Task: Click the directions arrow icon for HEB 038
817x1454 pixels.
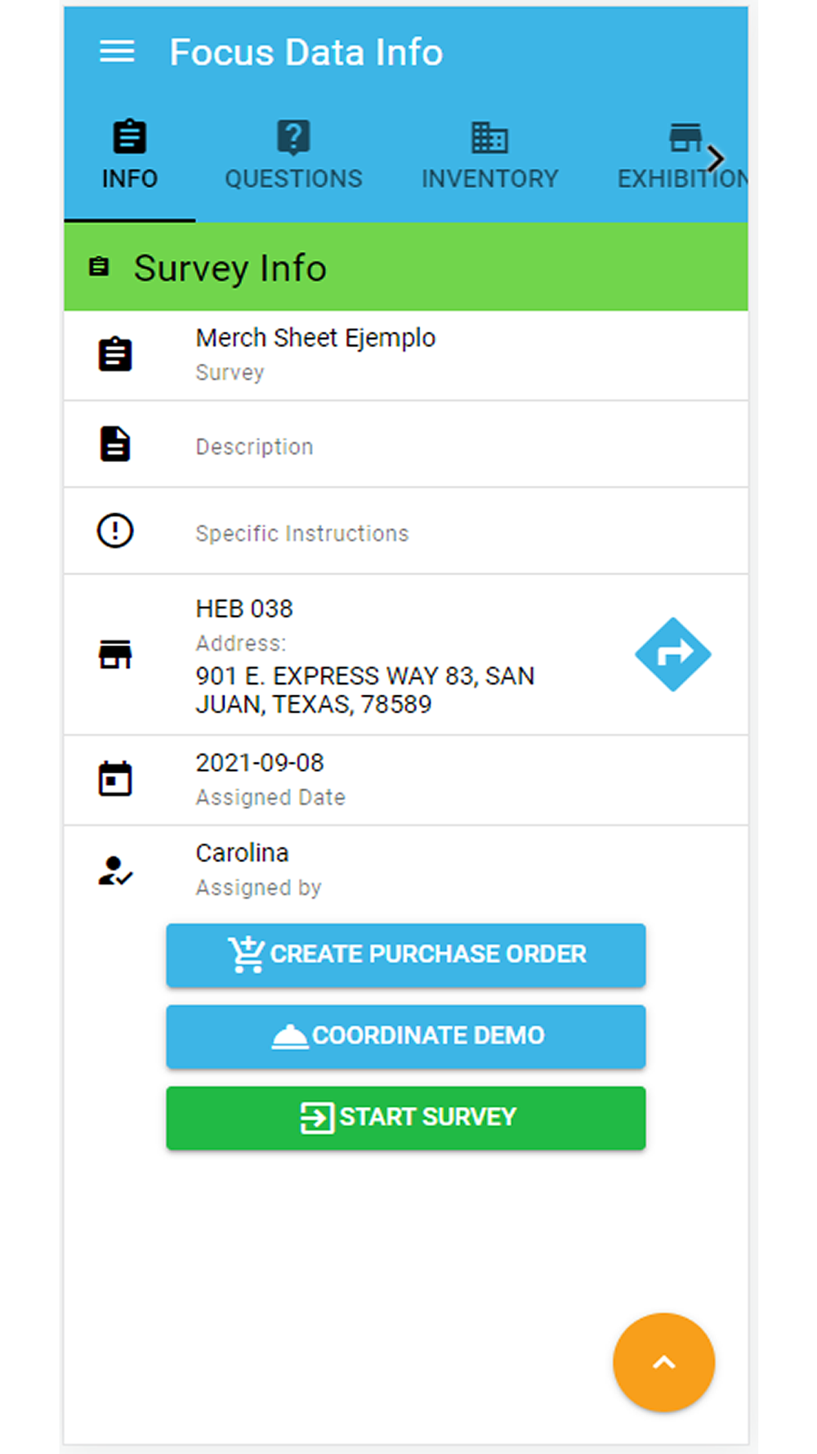Action: click(x=672, y=654)
